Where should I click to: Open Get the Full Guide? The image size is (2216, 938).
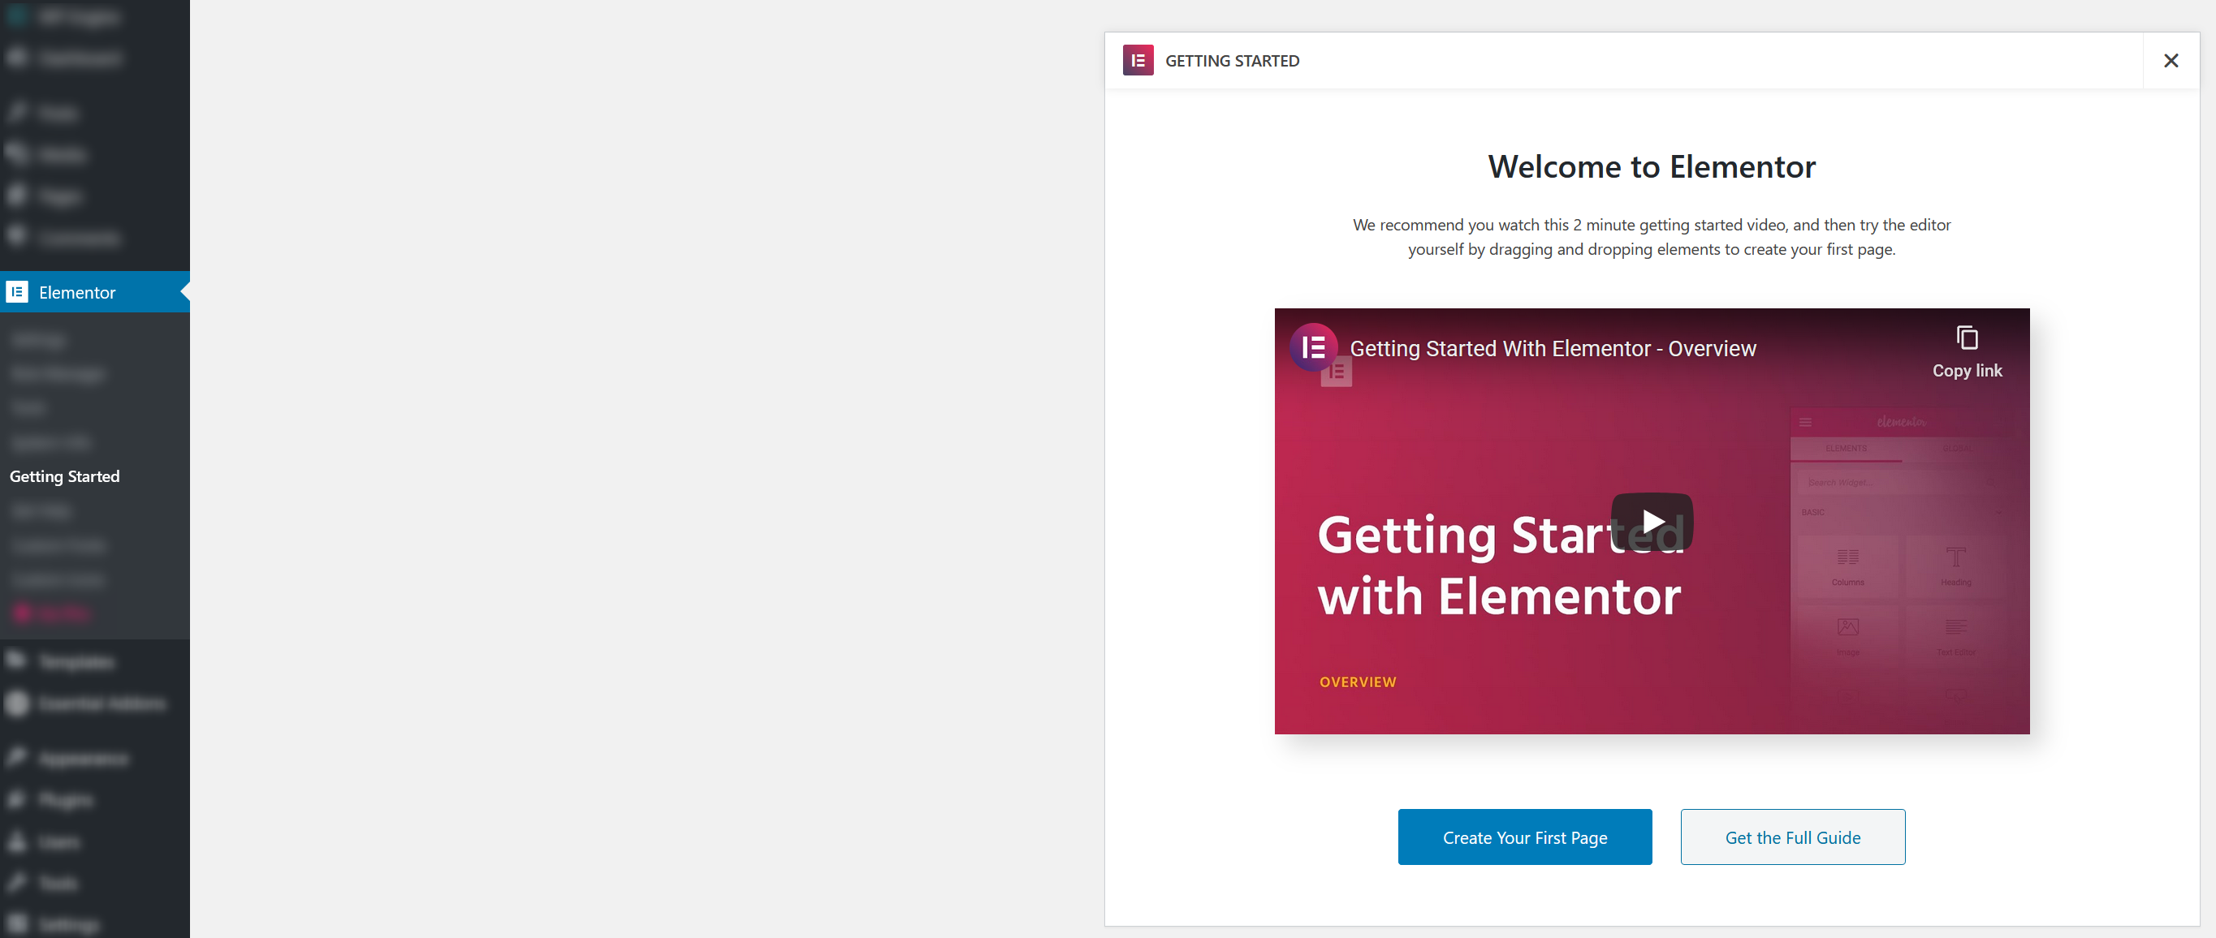(1792, 837)
